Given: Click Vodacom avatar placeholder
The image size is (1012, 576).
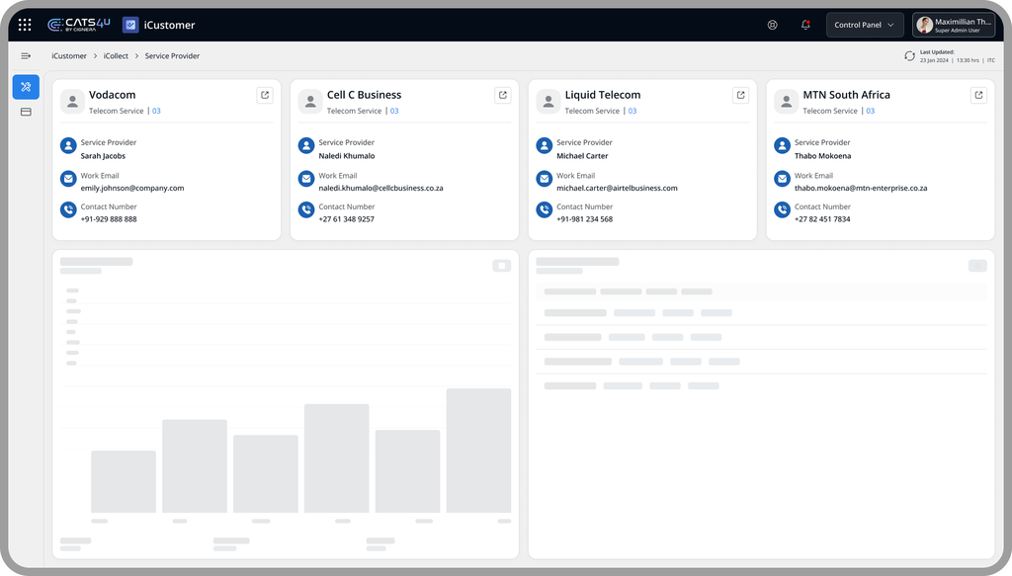Looking at the screenshot, I should [x=72, y=101].
